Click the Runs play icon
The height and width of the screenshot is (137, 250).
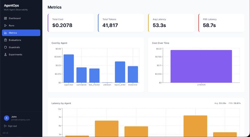click(x=5, y=26)
